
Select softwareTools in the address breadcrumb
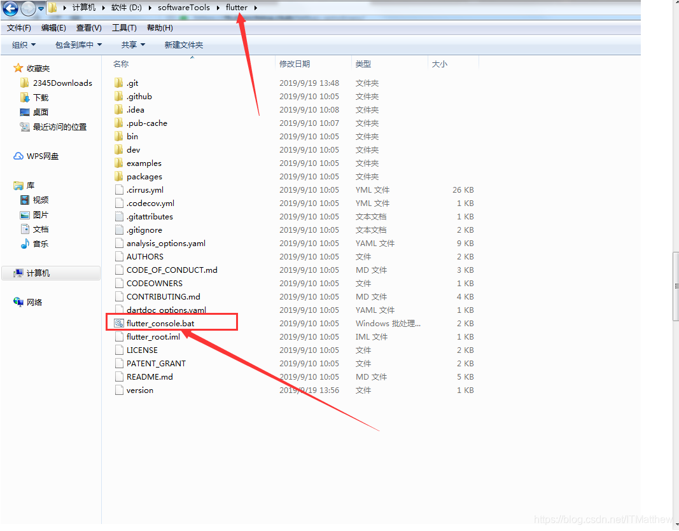pyautogui.click(x=184, y=8)
